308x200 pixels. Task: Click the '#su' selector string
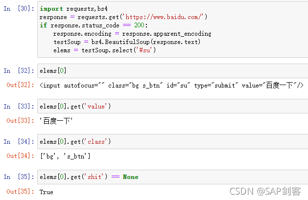point(144,50)
